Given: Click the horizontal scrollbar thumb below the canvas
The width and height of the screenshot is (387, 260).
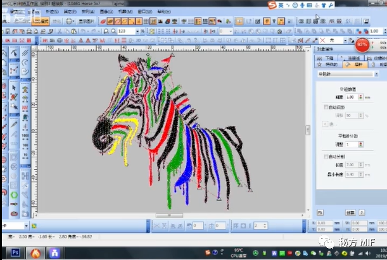Looking at the screenshot, I should pos(169,215).
